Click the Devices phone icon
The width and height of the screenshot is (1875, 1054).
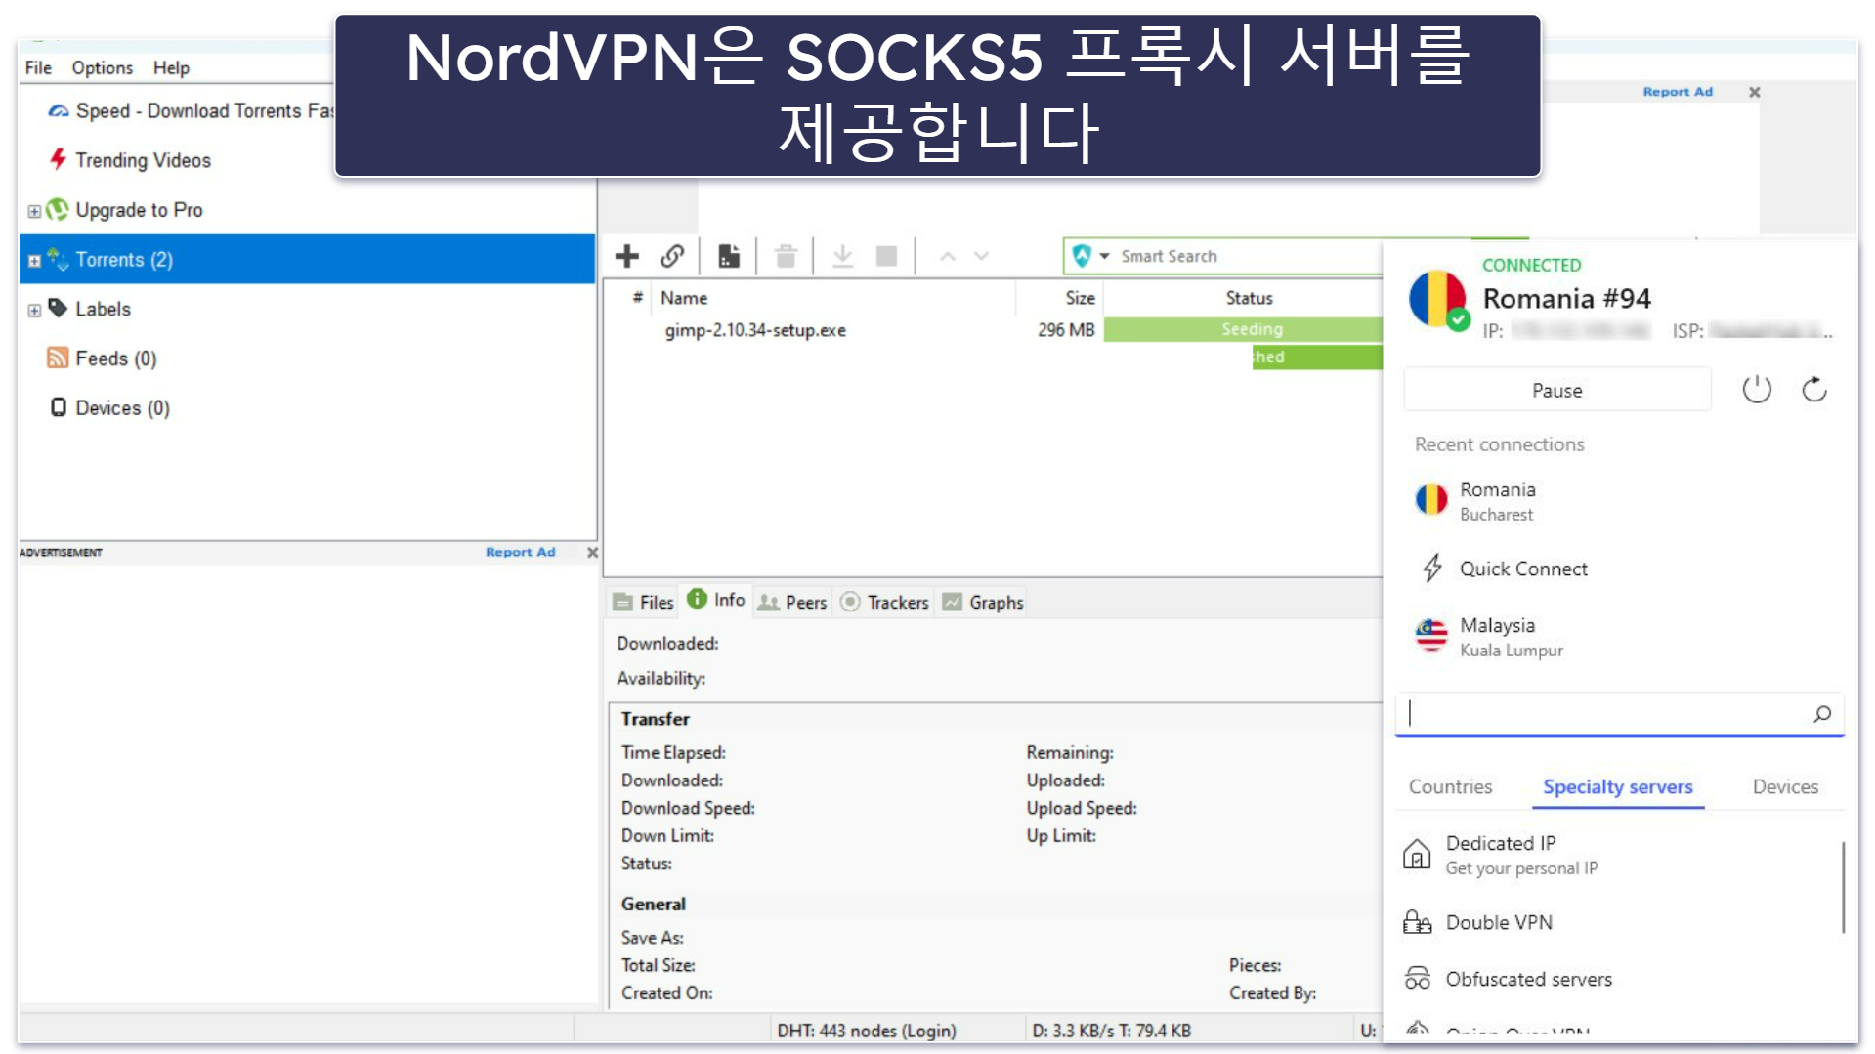coord(59,407)
